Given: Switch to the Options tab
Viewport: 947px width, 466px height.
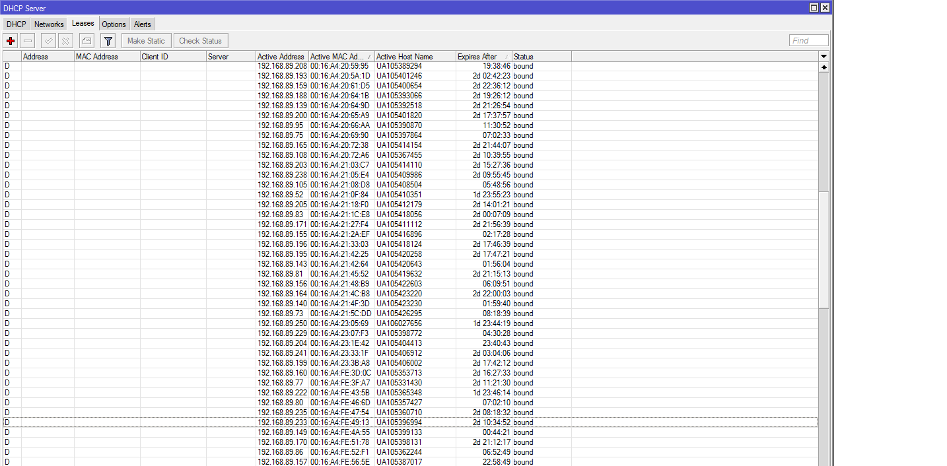Looking at the screenshot, I should pyautogui.click(x=113, y=24).
